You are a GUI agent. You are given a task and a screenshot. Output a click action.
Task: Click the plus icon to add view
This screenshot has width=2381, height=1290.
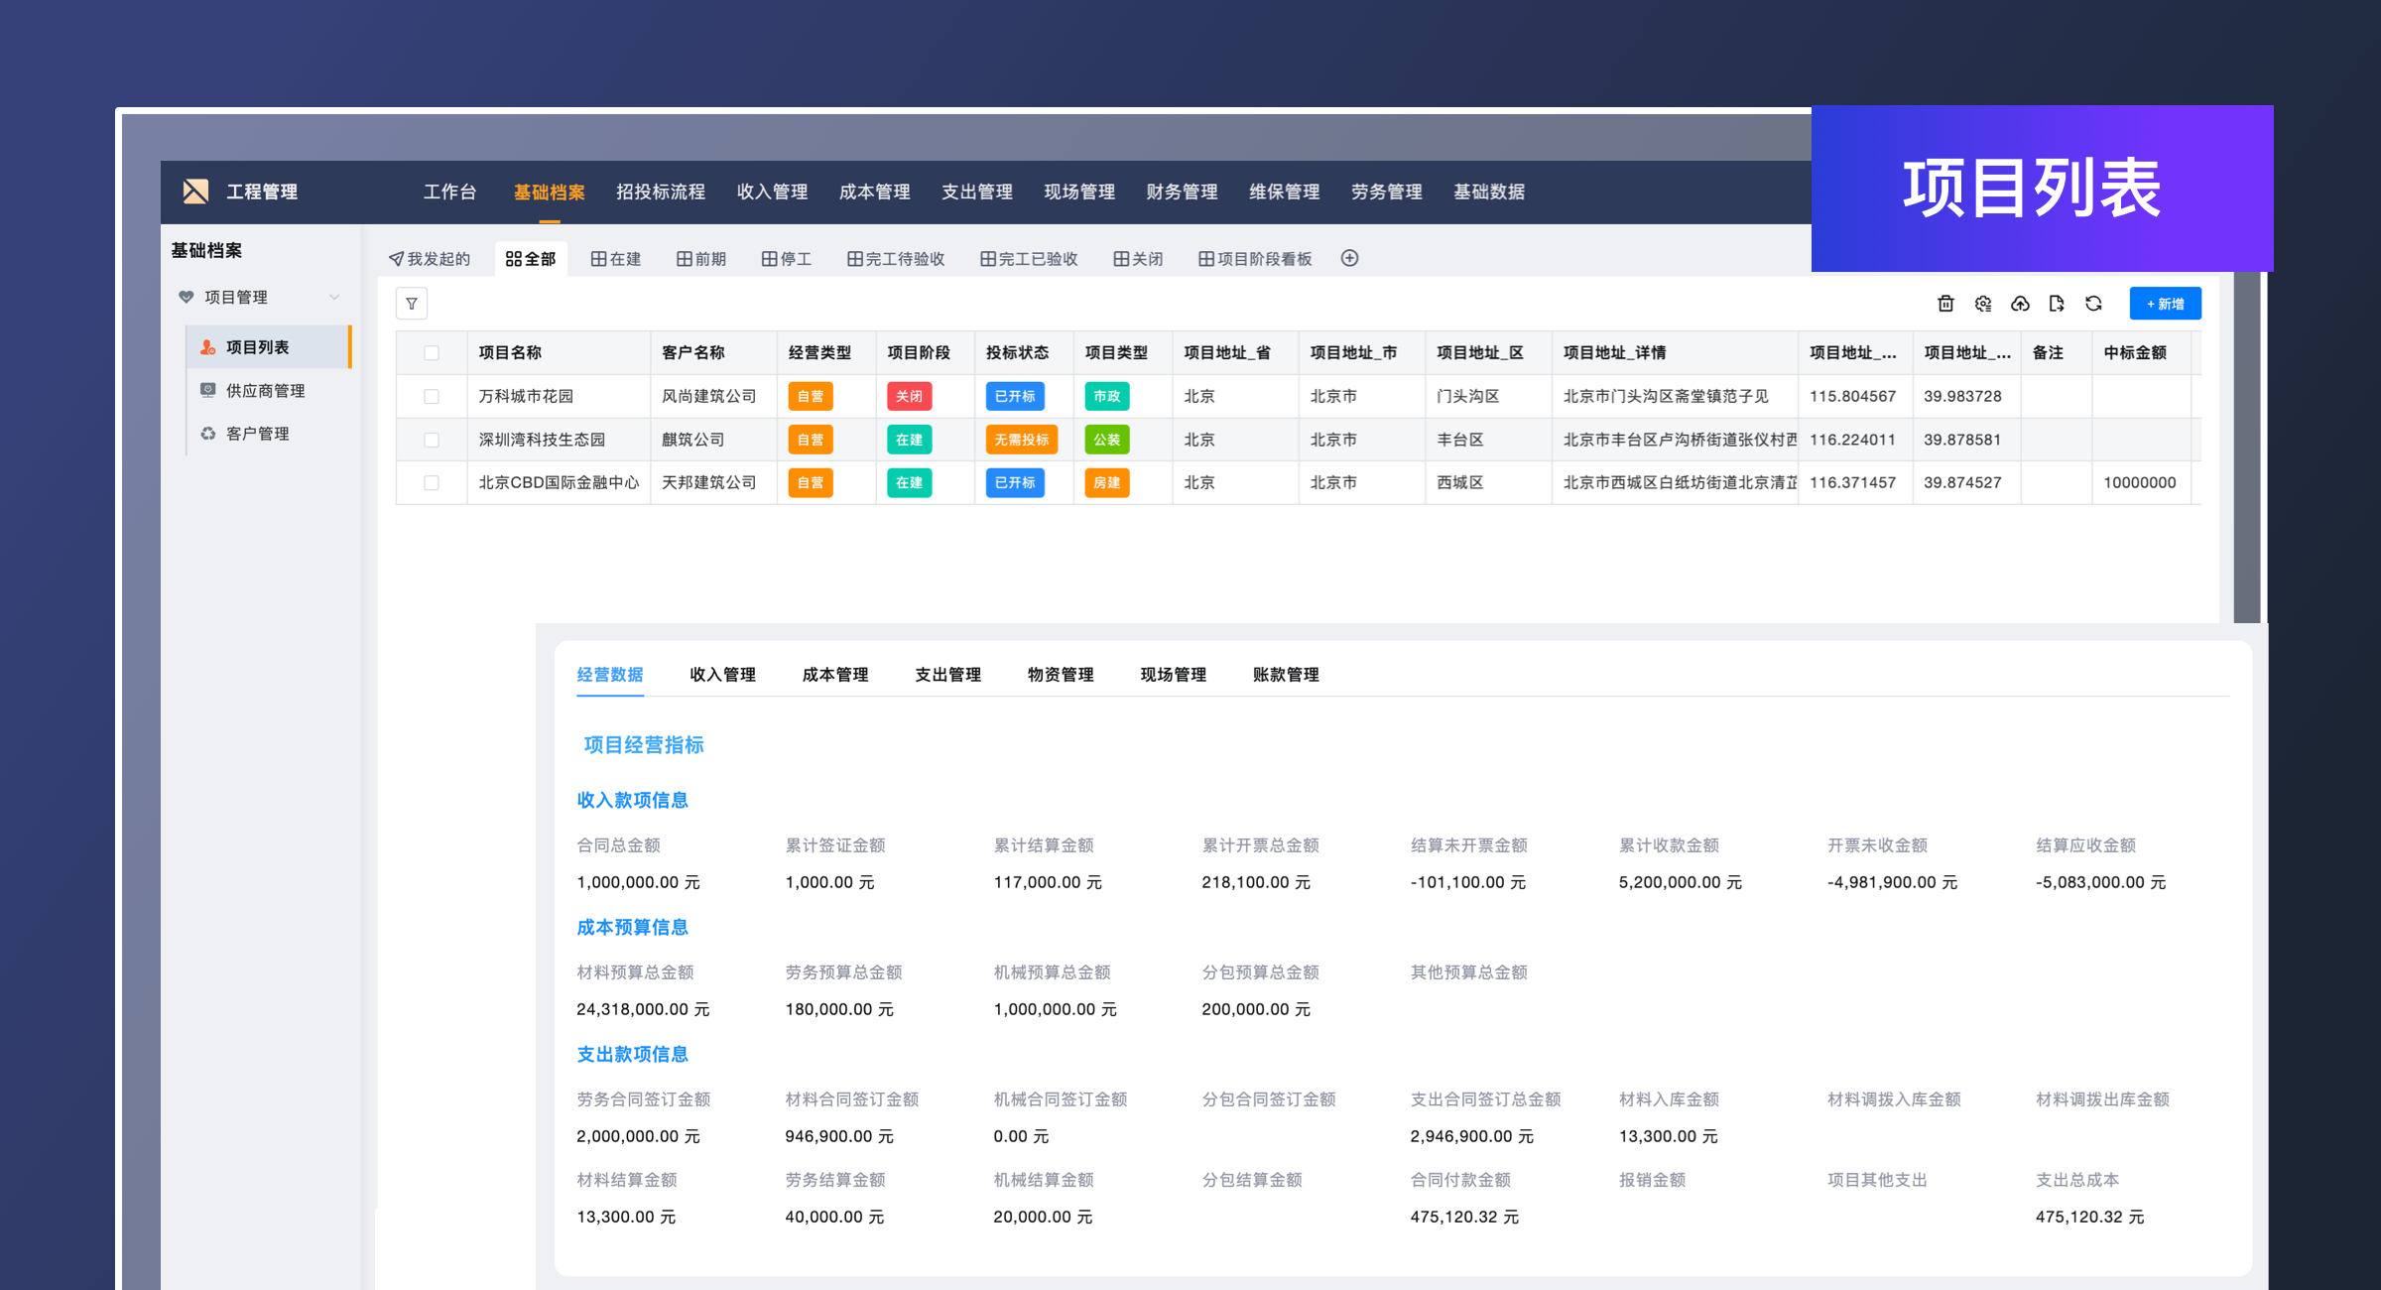click(x=1349, y=258)
